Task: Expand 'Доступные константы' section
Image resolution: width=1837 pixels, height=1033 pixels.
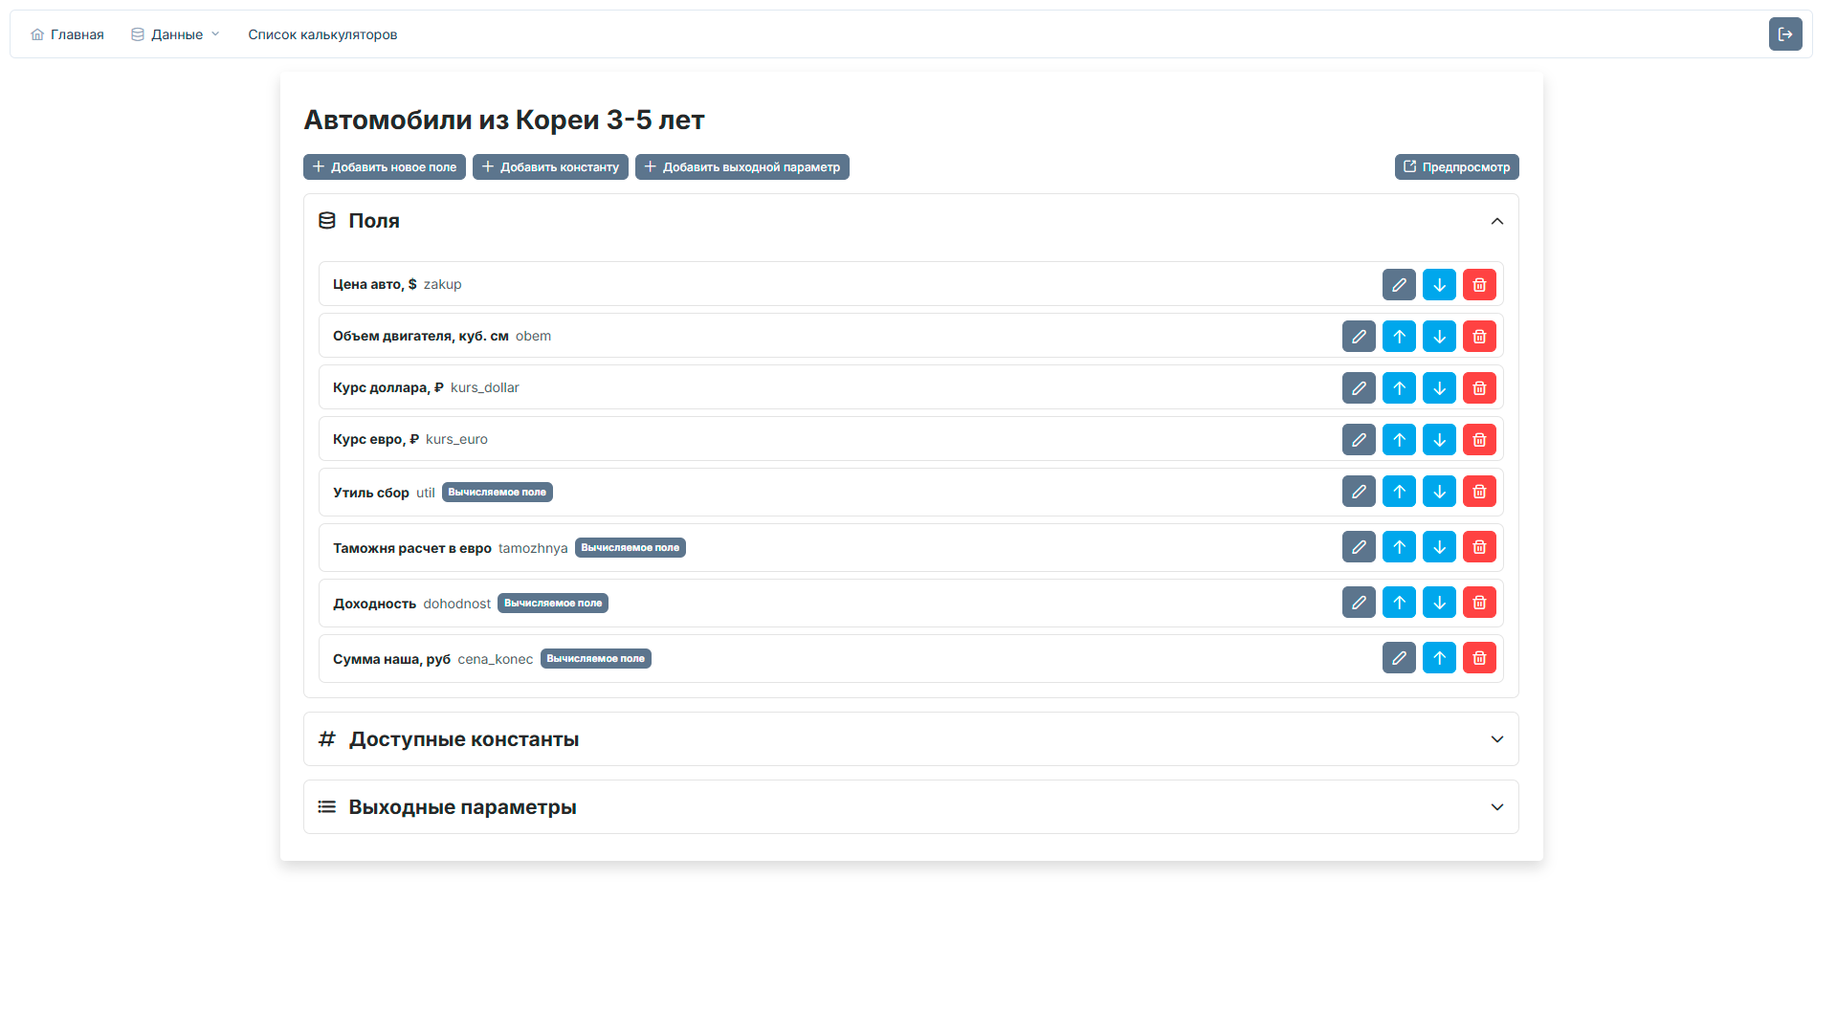Action: tap(1497, 739)
